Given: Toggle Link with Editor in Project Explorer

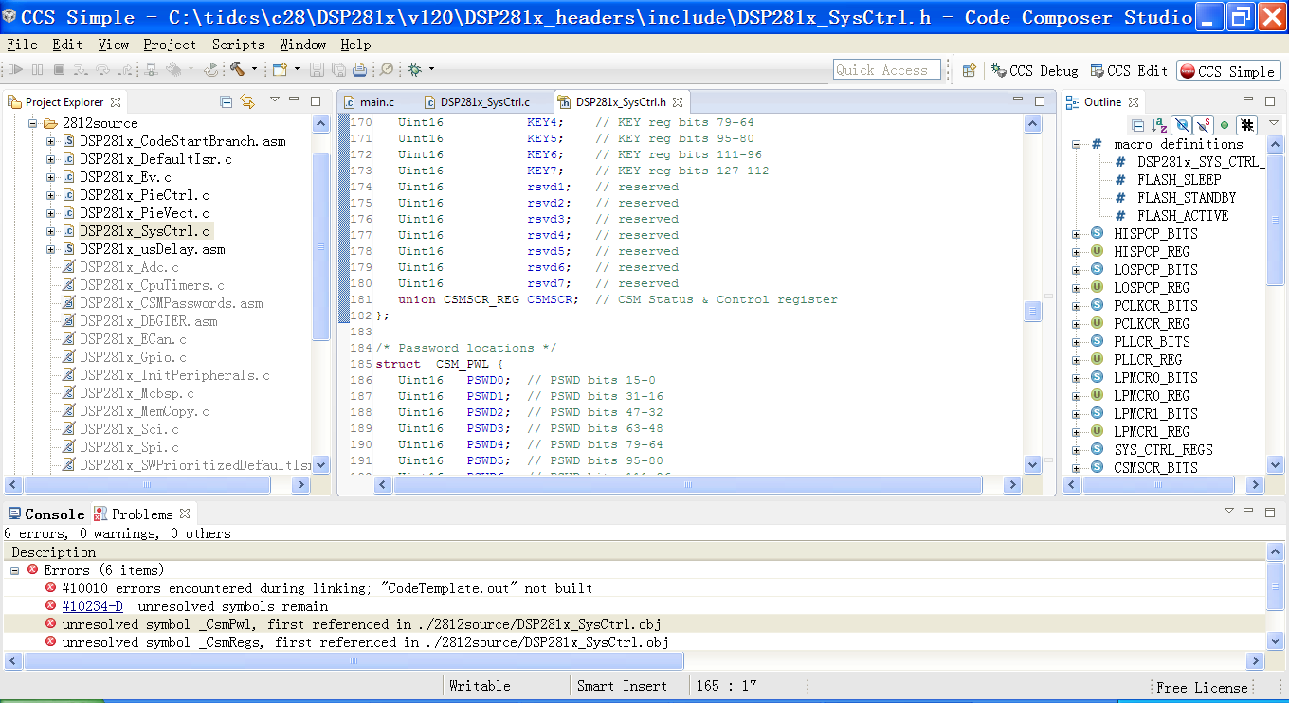Looking at the screenshot, I should point(247,101).
